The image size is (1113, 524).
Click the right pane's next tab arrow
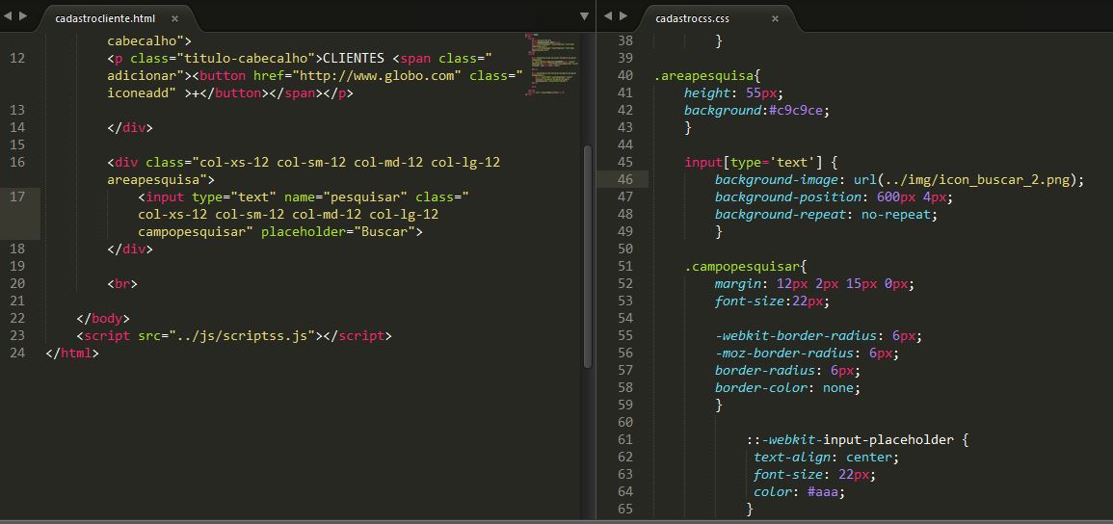623,16
